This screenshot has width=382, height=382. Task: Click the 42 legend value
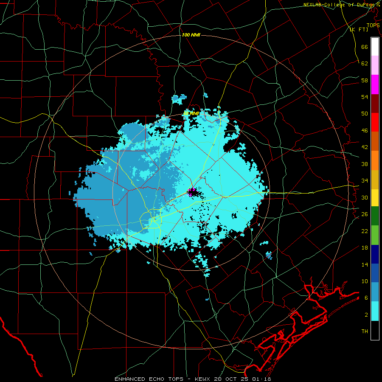click(x=365, y=147)
